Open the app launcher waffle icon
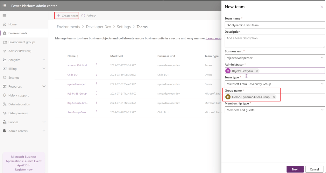 (4, 6)
